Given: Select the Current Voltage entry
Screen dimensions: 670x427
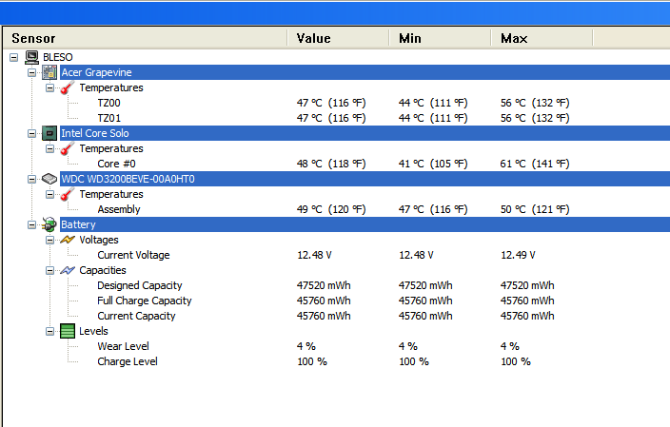Looking at the screenshot, I should 133,256.
